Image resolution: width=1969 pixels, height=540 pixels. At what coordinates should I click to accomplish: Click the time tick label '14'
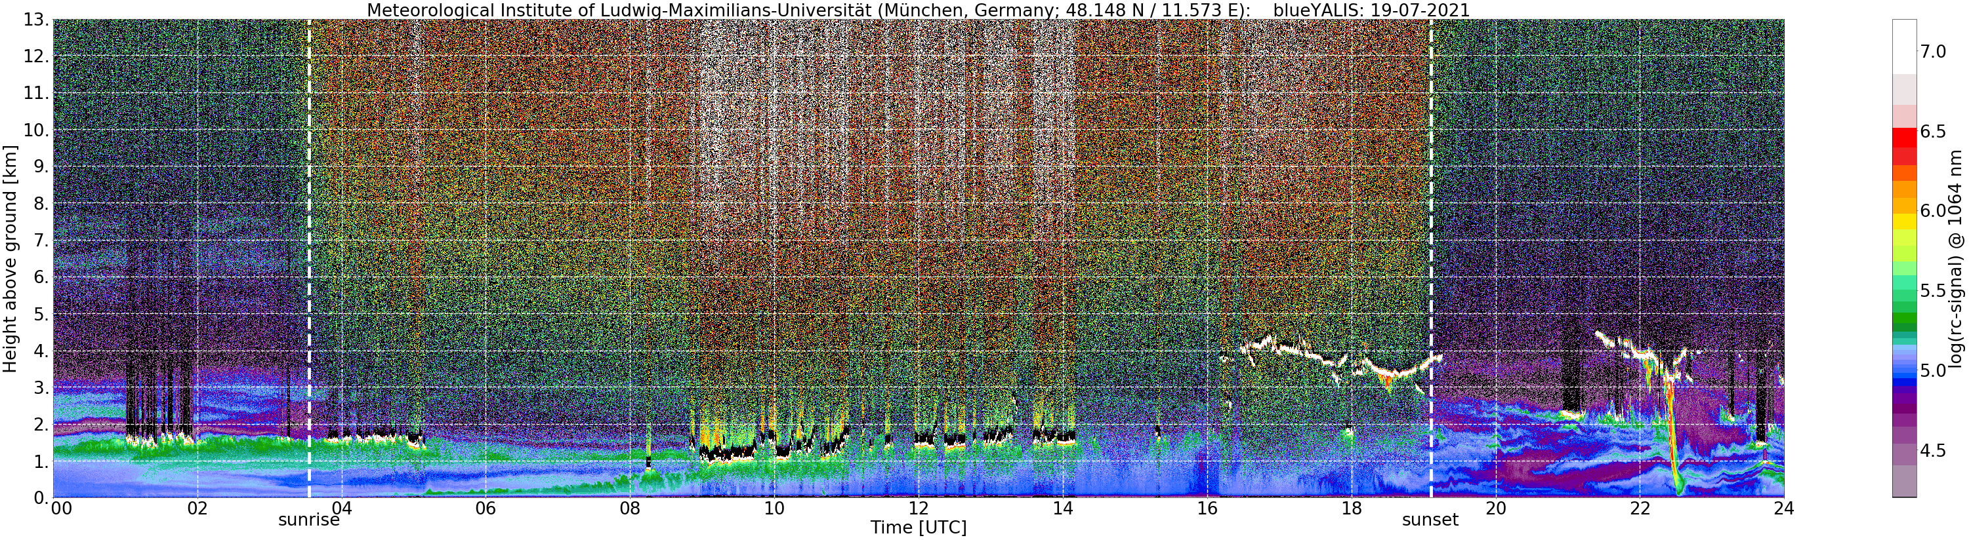click(1063, 509)
